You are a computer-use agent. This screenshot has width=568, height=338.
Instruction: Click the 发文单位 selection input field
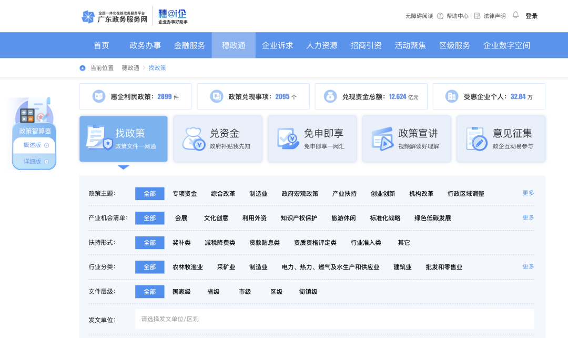[x=334, y=319]
